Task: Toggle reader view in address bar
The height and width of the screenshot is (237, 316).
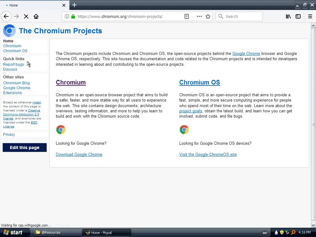Action: pos(187,16)
